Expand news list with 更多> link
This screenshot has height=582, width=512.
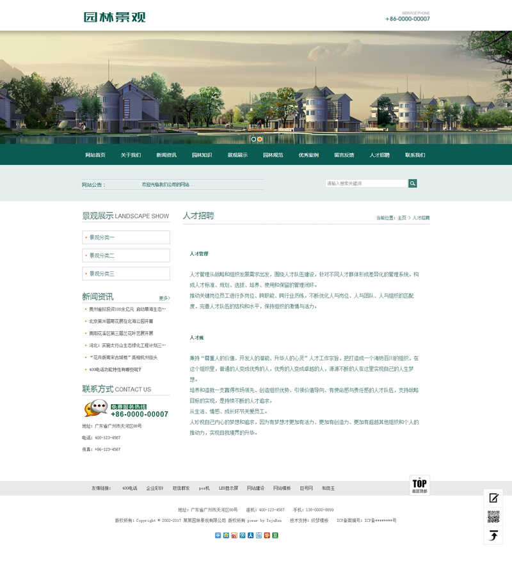[164, 298]
